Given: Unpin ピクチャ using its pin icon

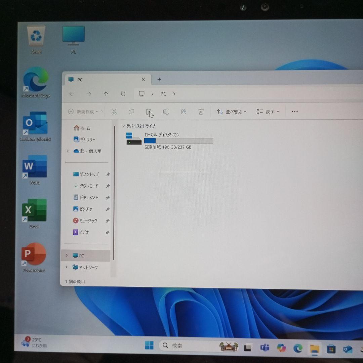Looking at the screenshot, I should tap(108, 209).
